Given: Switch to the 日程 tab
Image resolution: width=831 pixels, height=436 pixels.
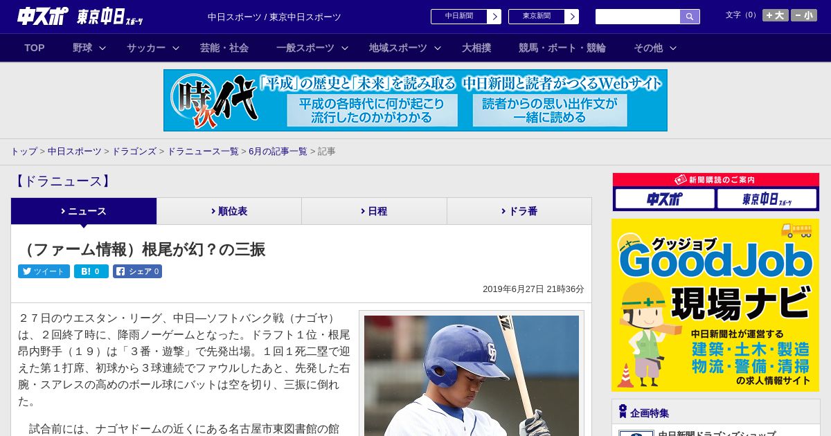Looking at the screenshot, I should coord(374,211).
